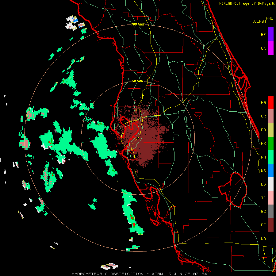Screen dimensions: 276x276
Task: Click the DS white legend swatch
Action: pyautogui.click(x=271, y=184)
